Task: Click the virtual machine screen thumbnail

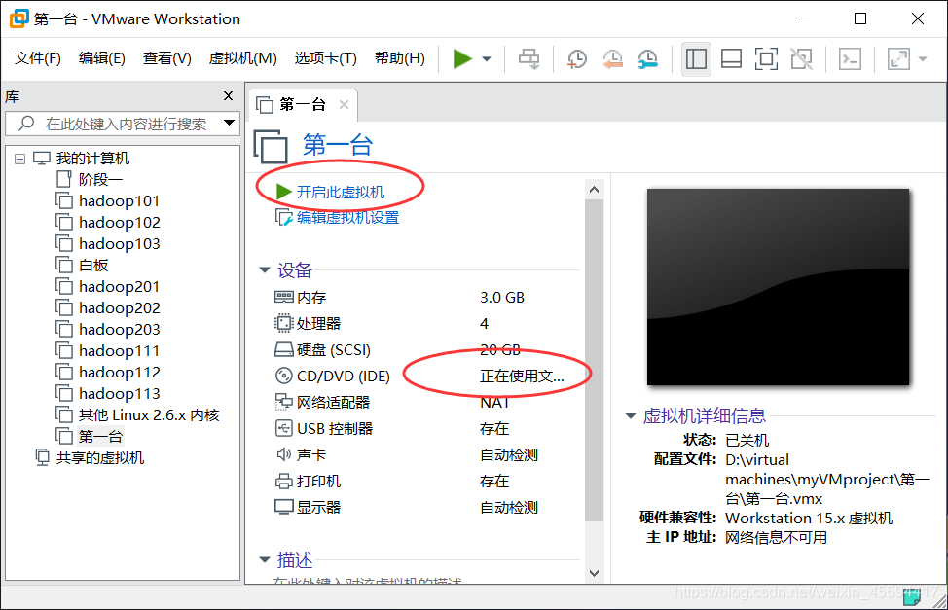Action: pyautogui.click(x=778, y=287)
